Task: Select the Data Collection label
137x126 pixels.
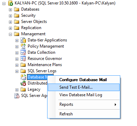Action: (x=41, y=52)
